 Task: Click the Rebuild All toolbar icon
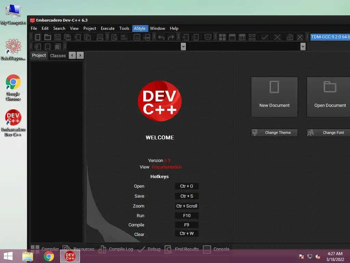(252, 37)
